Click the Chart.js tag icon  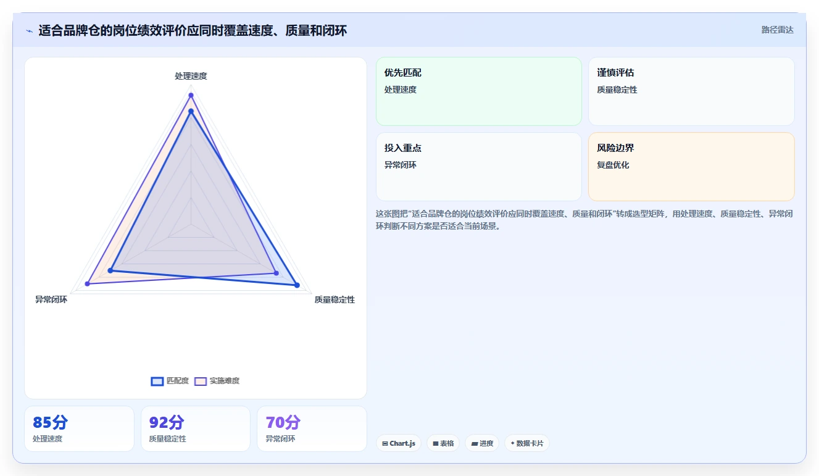pyautogui.click(x=385, y=443)
